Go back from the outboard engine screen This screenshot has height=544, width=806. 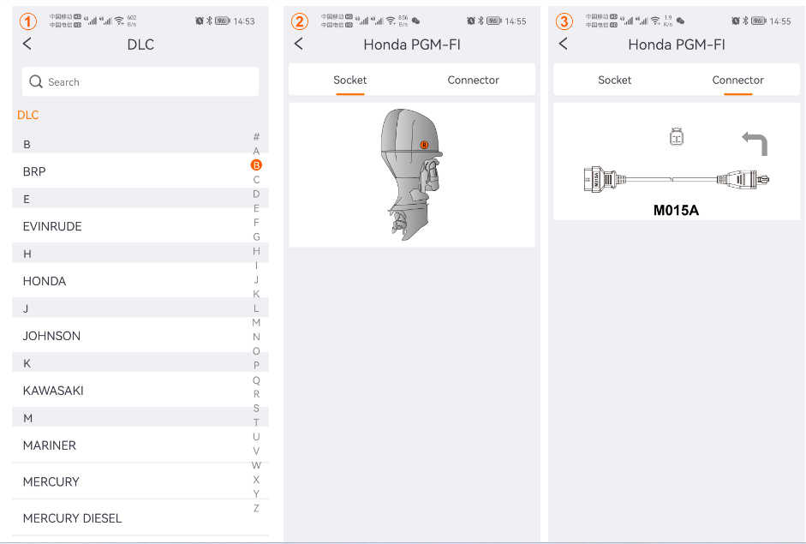(x=299, y=44)
